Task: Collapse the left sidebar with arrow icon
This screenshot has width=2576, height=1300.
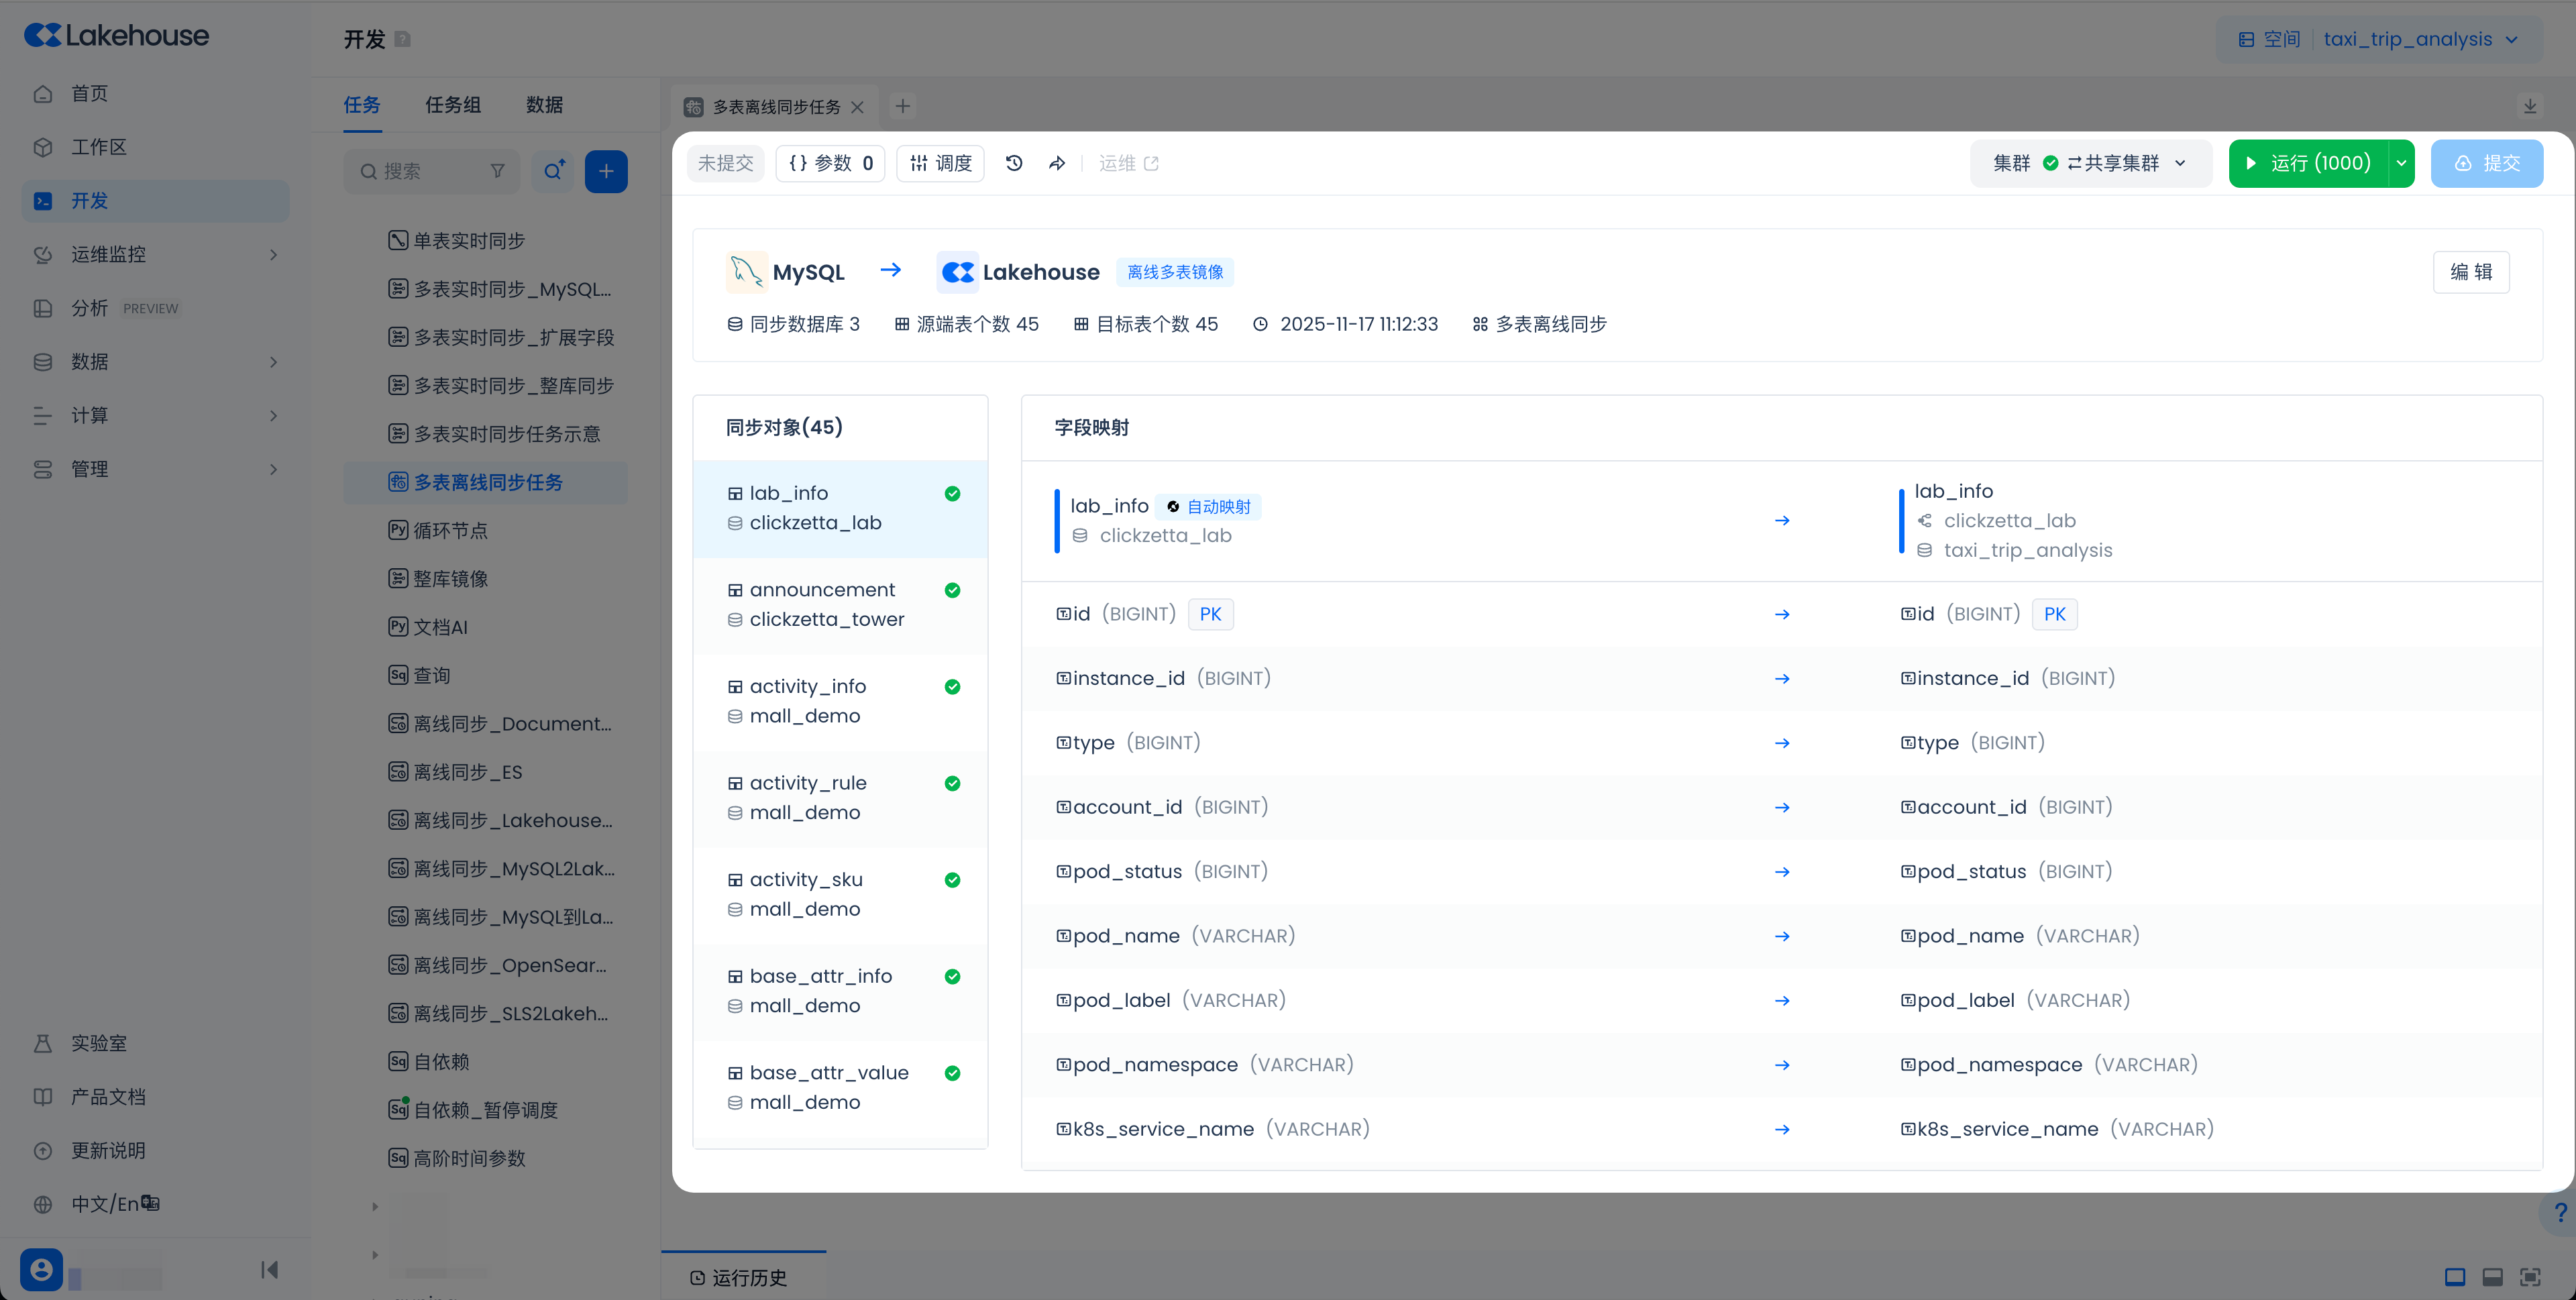Action: point(269,1269)
